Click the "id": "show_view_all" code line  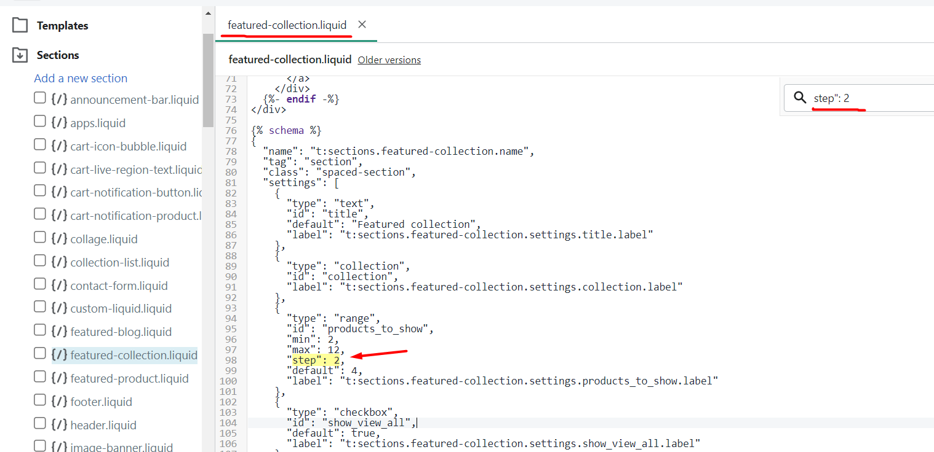(351, 423)
